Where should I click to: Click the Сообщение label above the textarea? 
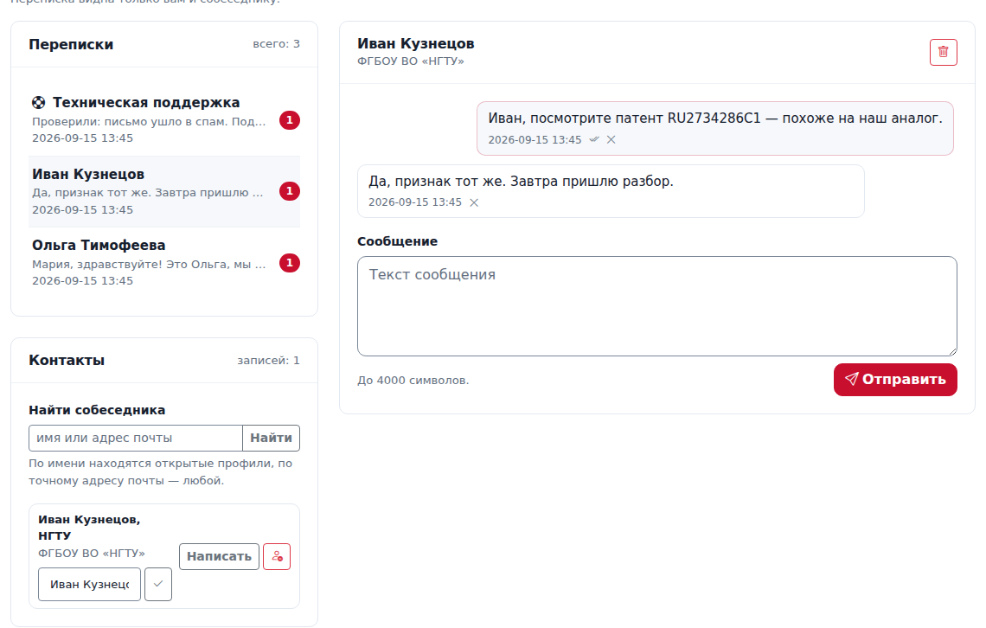[397, 241]
